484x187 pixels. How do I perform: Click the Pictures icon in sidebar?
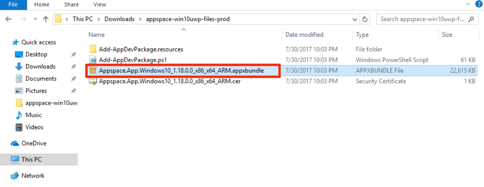19,91
